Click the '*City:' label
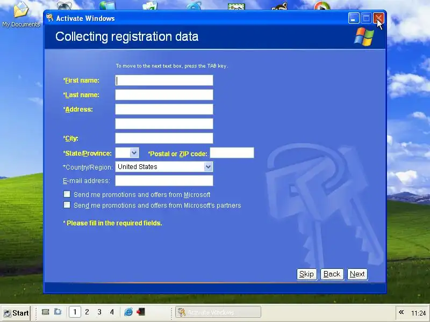 click(x=71, y=138)
